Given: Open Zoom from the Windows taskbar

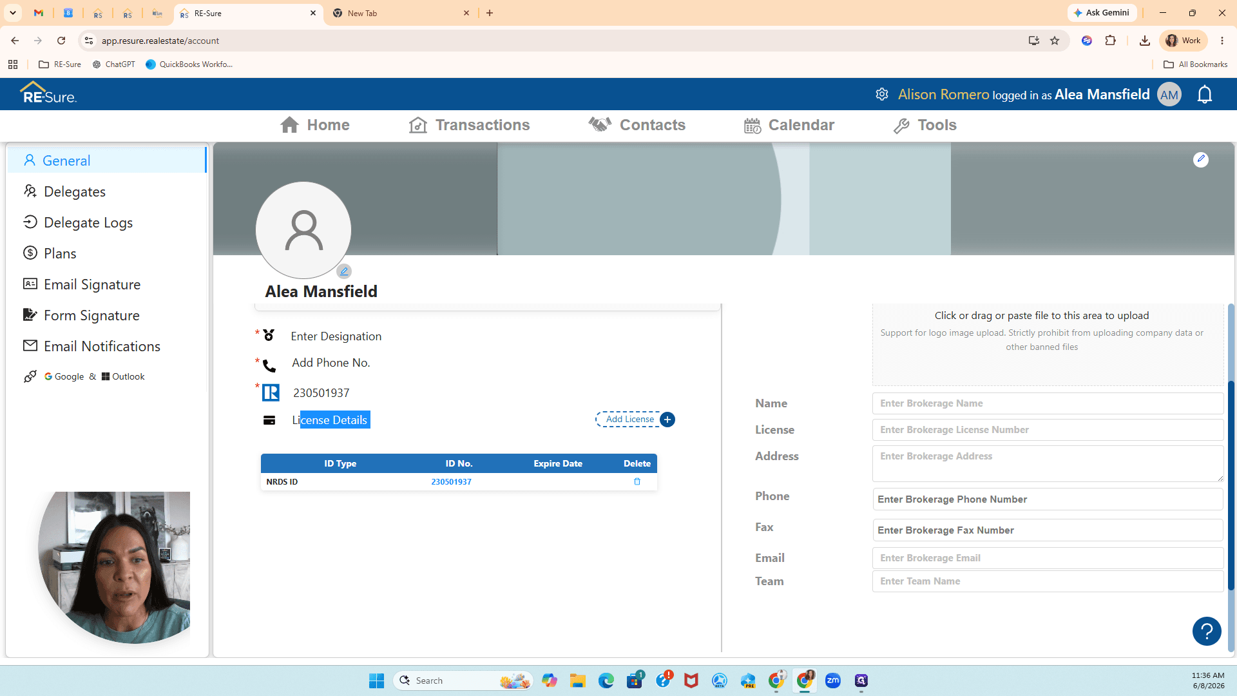Looking at the screenshot, I should 833,681.
